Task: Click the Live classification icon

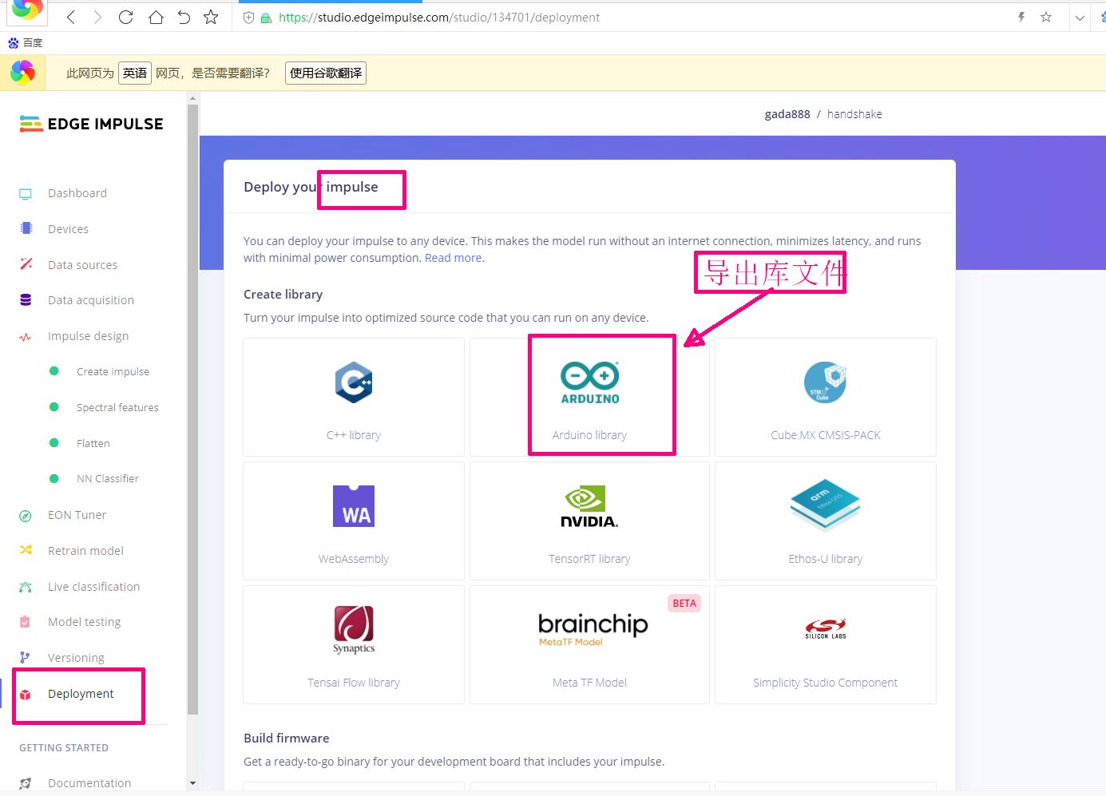Action: [x=26, y=587]
